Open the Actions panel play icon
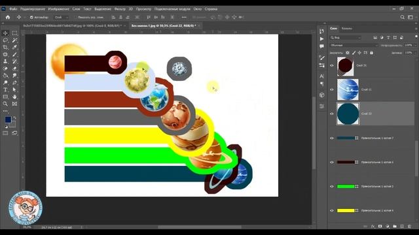 (x=321, y=39)
